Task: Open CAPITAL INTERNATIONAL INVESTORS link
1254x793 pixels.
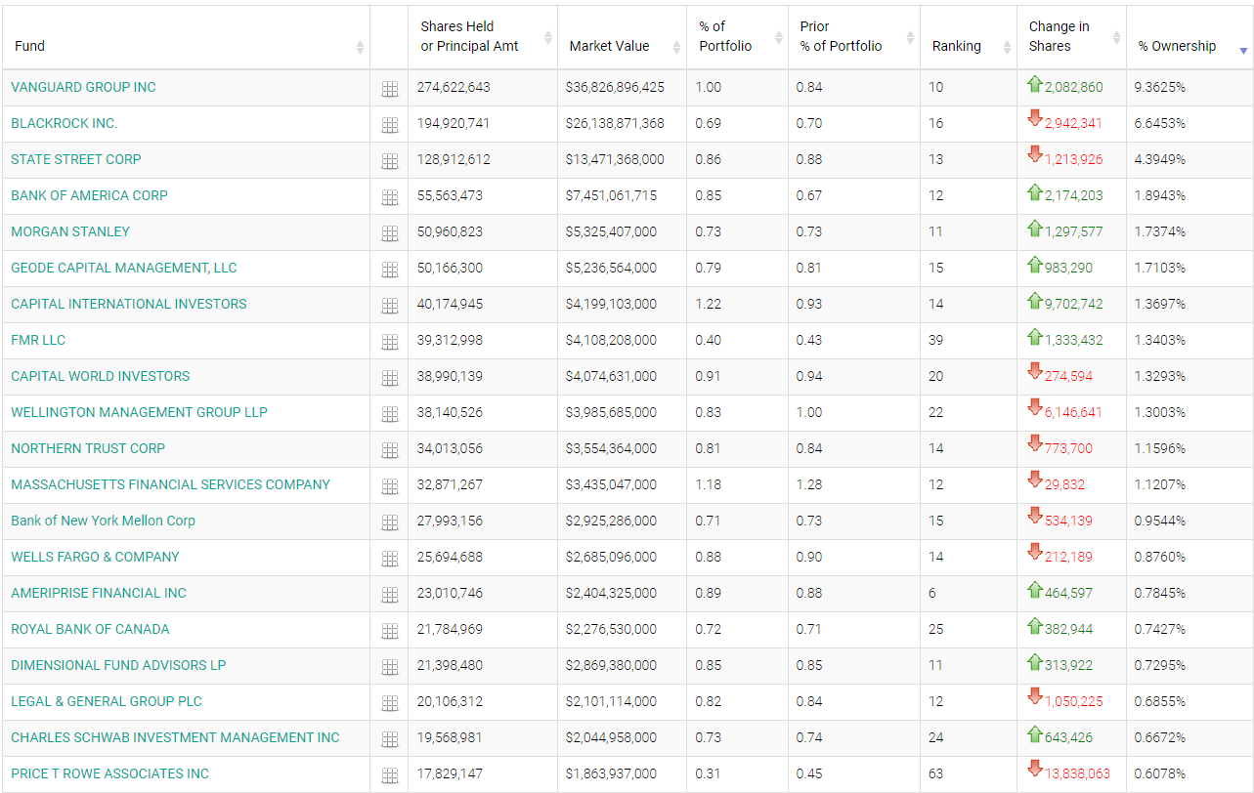Action: [x=129, y=304]
